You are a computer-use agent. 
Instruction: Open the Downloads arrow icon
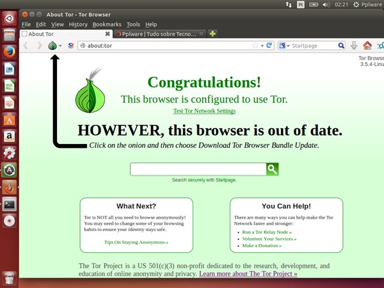(354, 45)
